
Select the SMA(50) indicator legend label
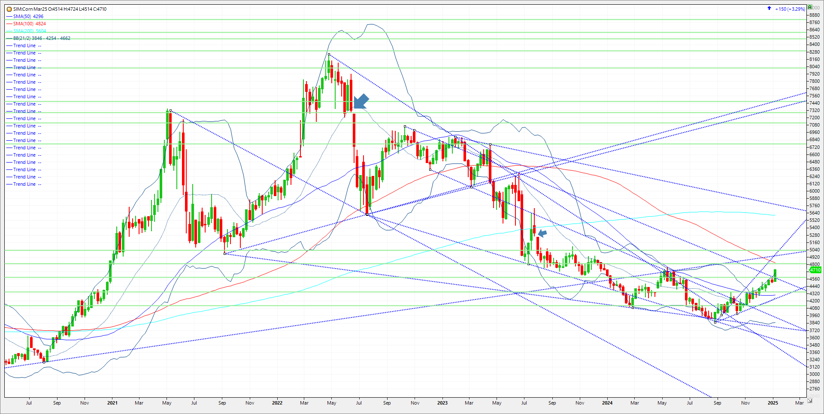point(28,16)
